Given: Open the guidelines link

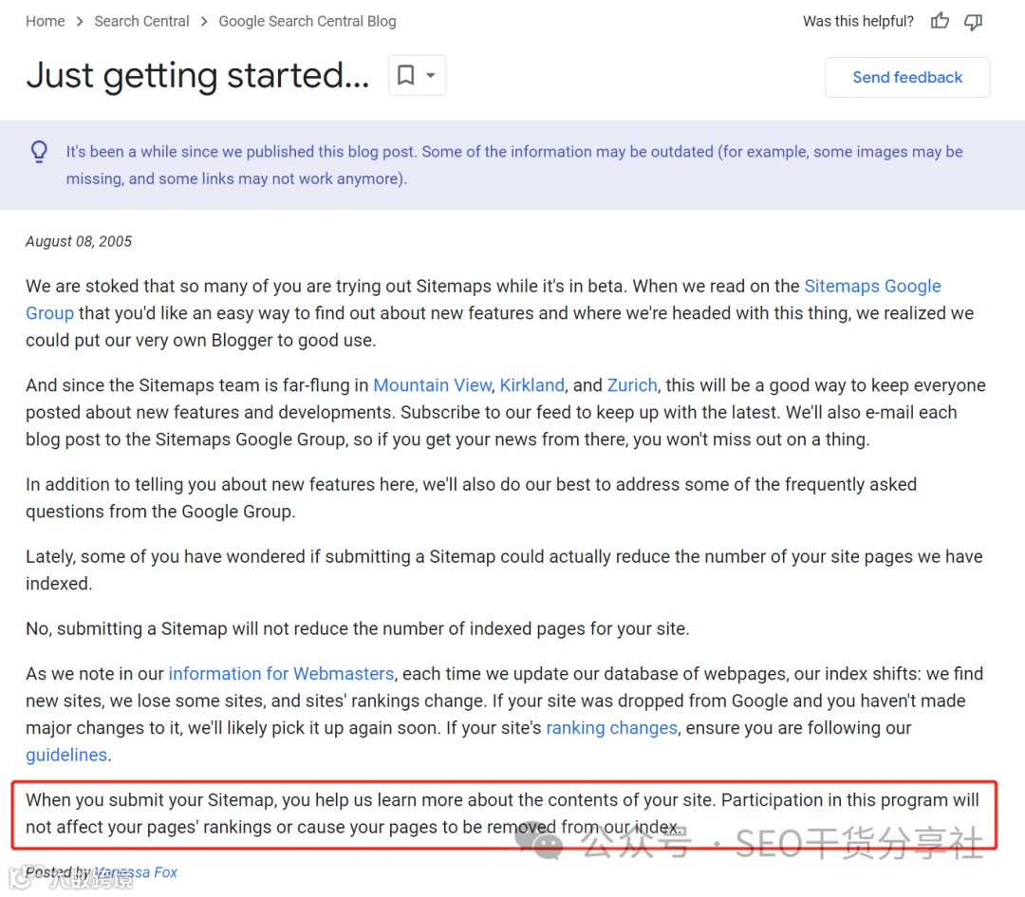Looking at the screenshot, I should (x=66, y=755).
